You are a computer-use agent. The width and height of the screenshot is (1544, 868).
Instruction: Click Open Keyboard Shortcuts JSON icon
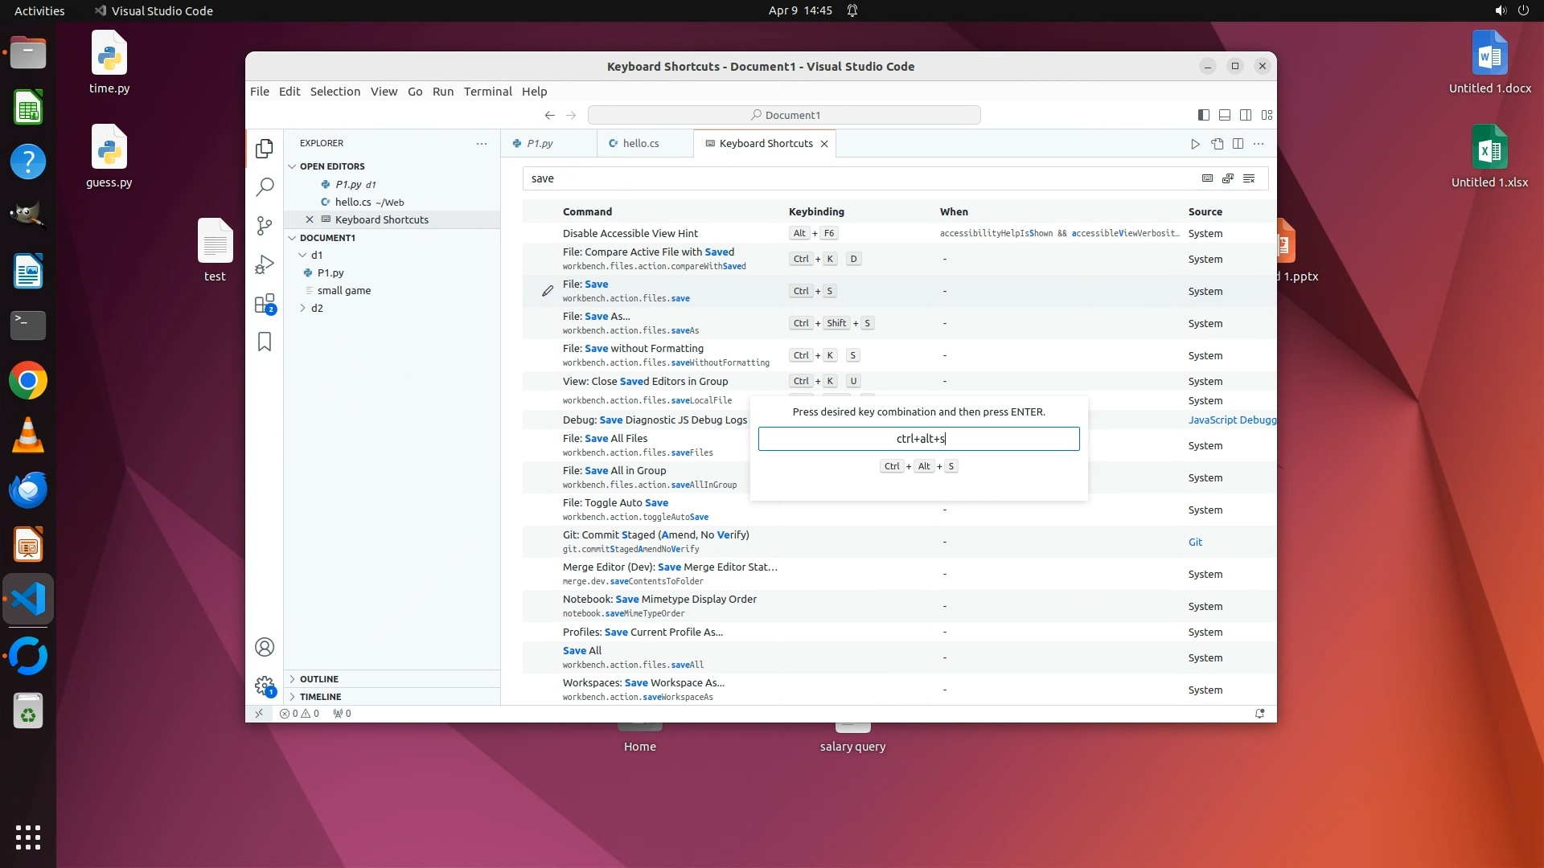(x=1217, y=144)
